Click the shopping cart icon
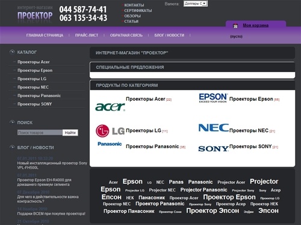This screenshot has height=225, width=301. point(235,26)
